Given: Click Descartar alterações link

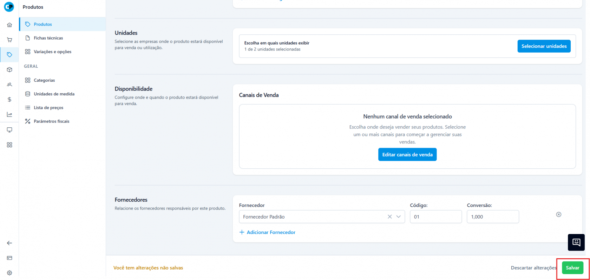Looking at the screenshot, I should tap(533, 268).
